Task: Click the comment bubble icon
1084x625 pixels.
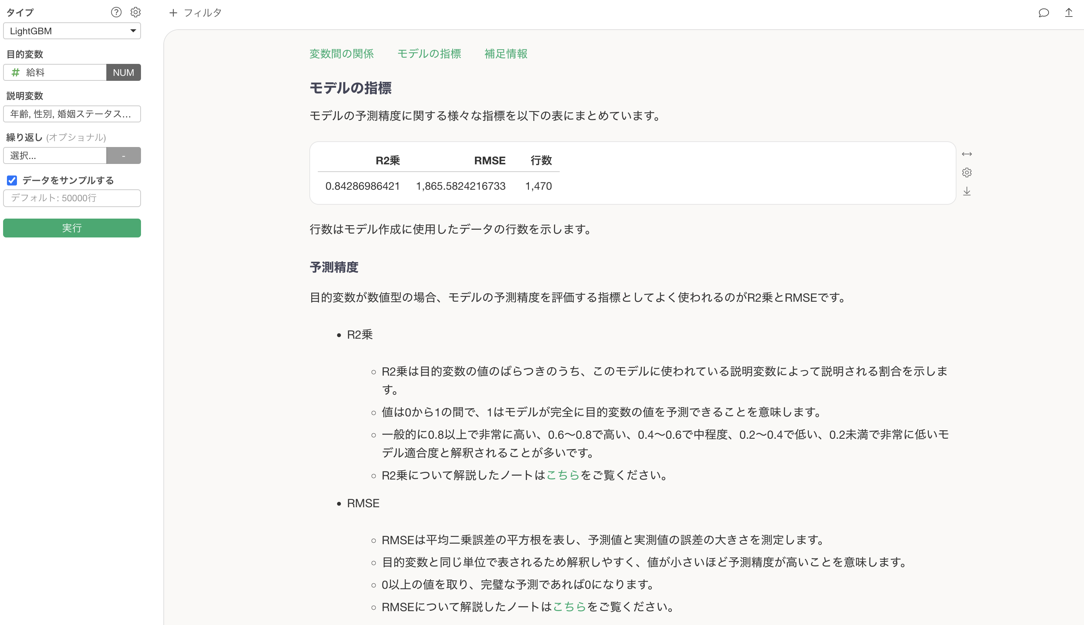Action: click(1044, 12)
